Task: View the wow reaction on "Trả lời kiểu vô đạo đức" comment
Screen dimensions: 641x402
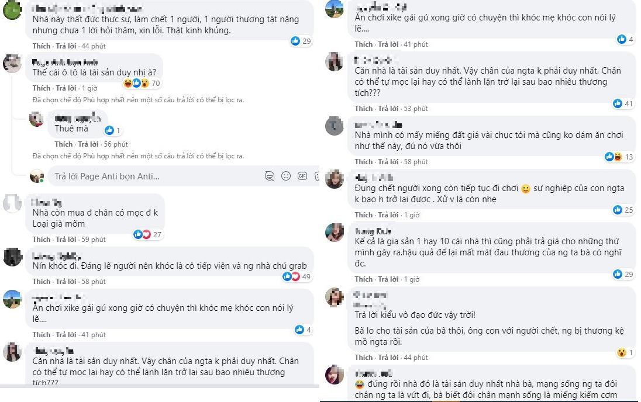Action: click(x=621, y=352)
